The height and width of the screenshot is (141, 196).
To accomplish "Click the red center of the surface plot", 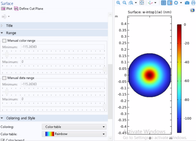I will click(x=150, y=75).
